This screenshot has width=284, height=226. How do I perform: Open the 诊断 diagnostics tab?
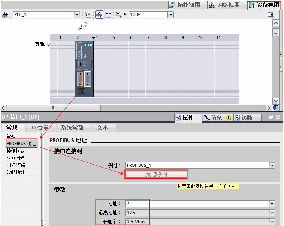coord(247,118)
